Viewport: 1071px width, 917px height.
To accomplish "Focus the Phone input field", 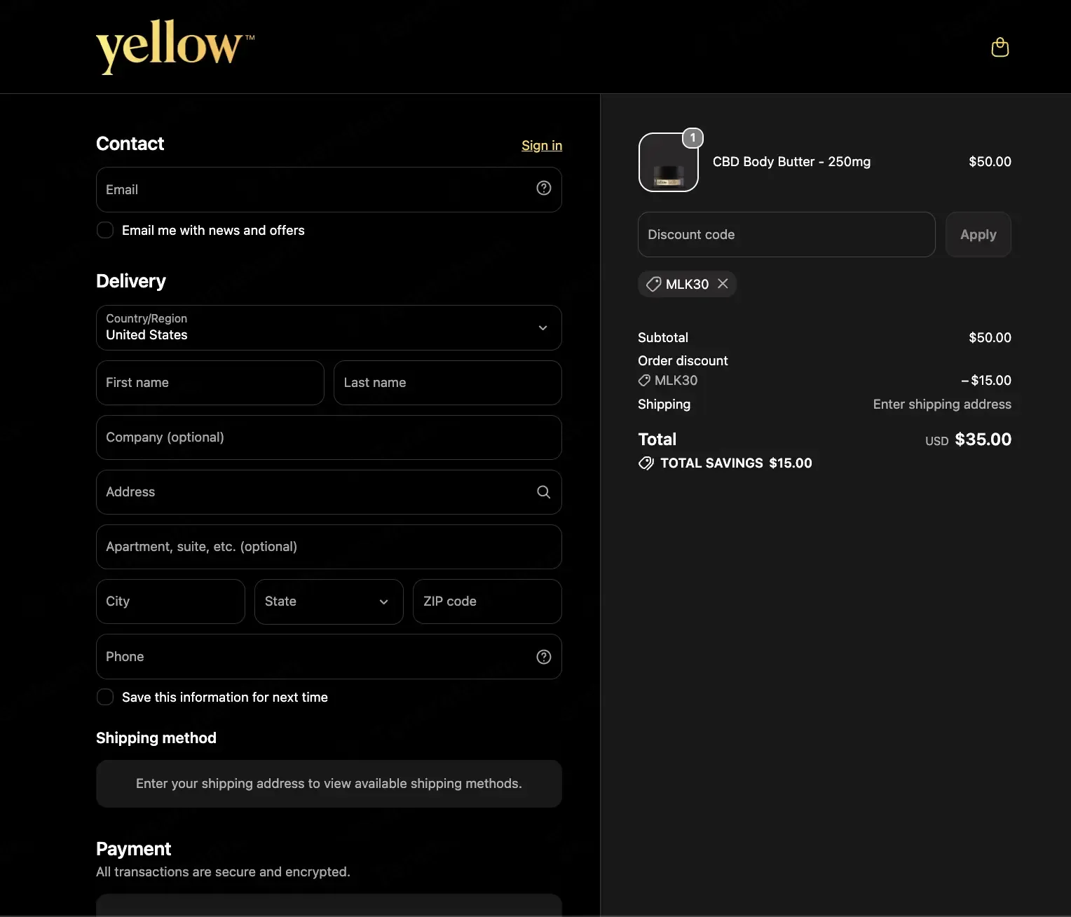I will tap(329, 657).
